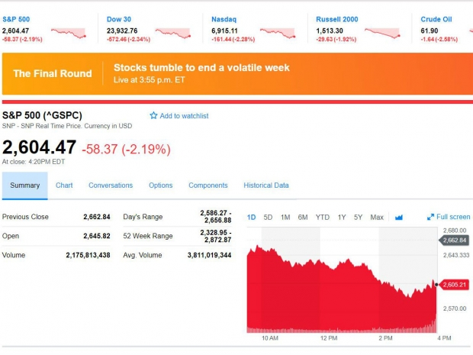
Task: Open the Crude Oil ticker link
Action: pyautogui.click(x=436, y=19)
